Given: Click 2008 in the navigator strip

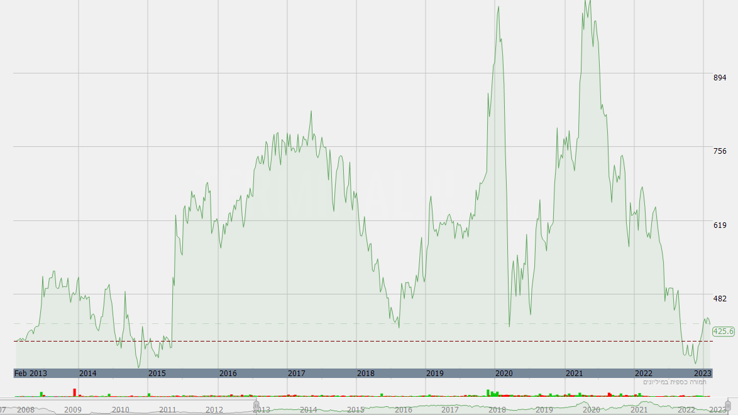Looking at the screenshot, I should tap(25, 410).
